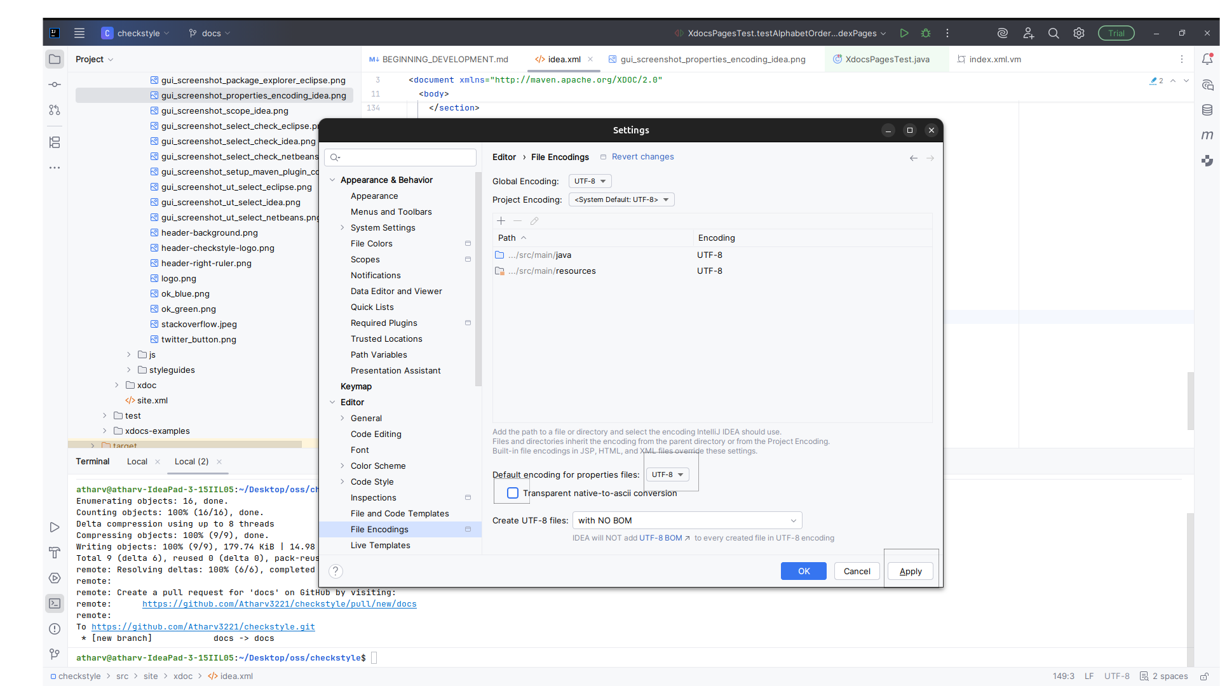Open the Pull Requests tool window

tap(55, 109)
